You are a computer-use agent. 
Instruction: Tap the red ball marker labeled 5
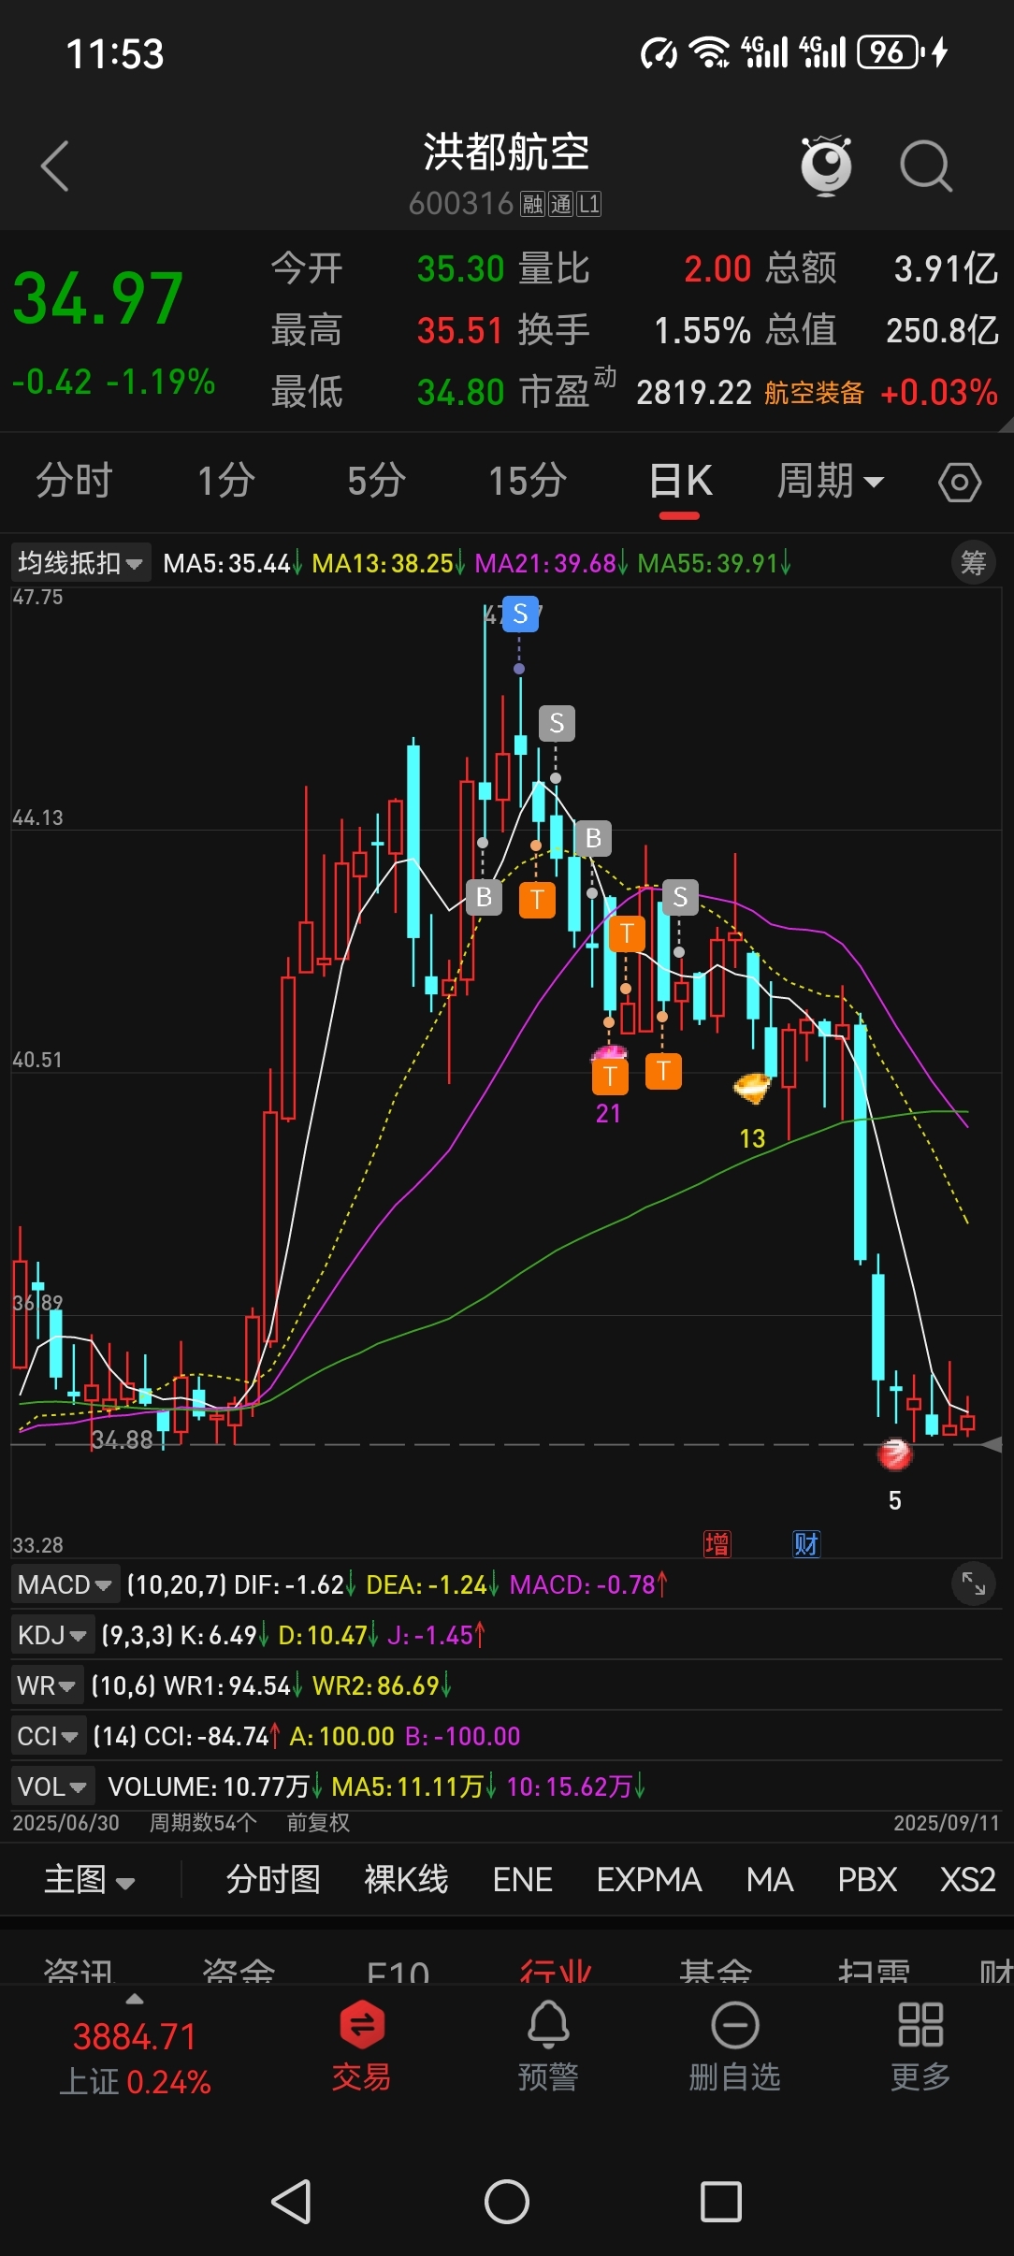894,1454
